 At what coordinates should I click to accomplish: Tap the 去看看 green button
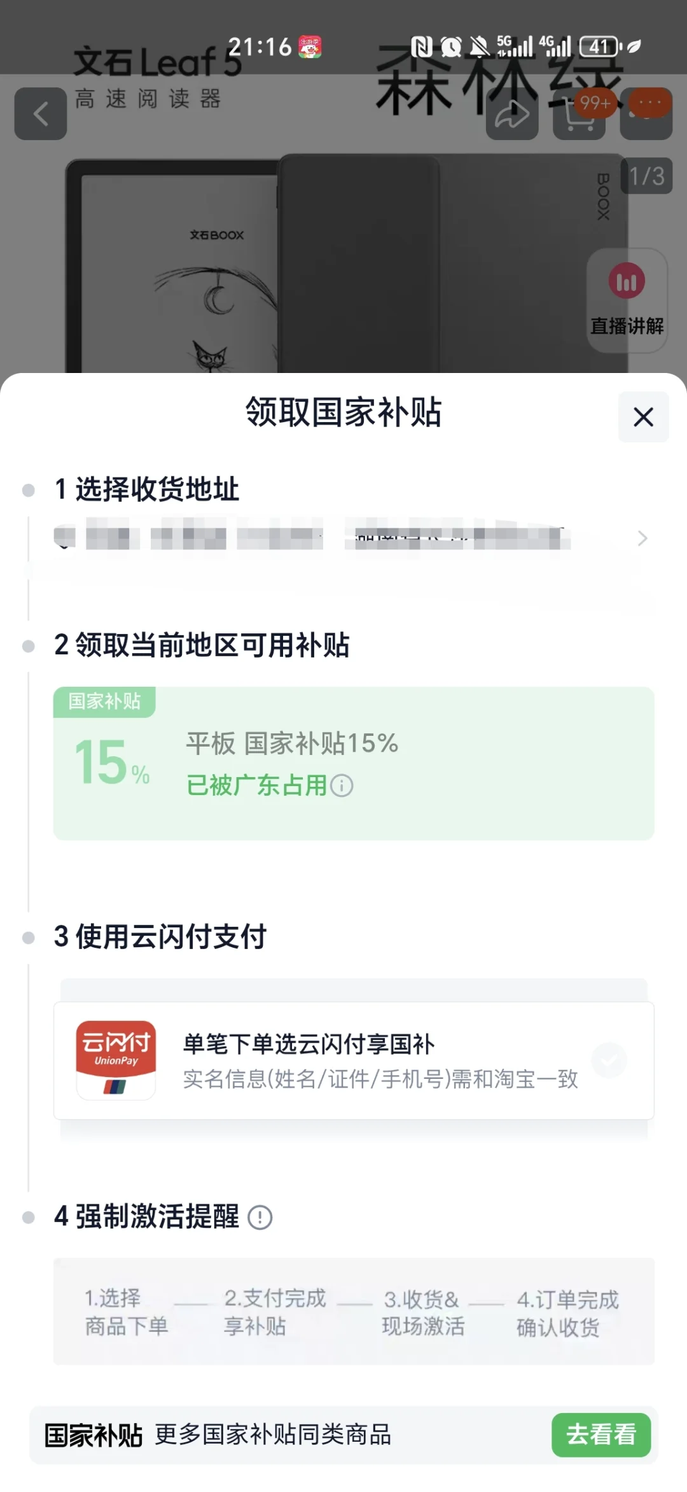pos(601,1435)
